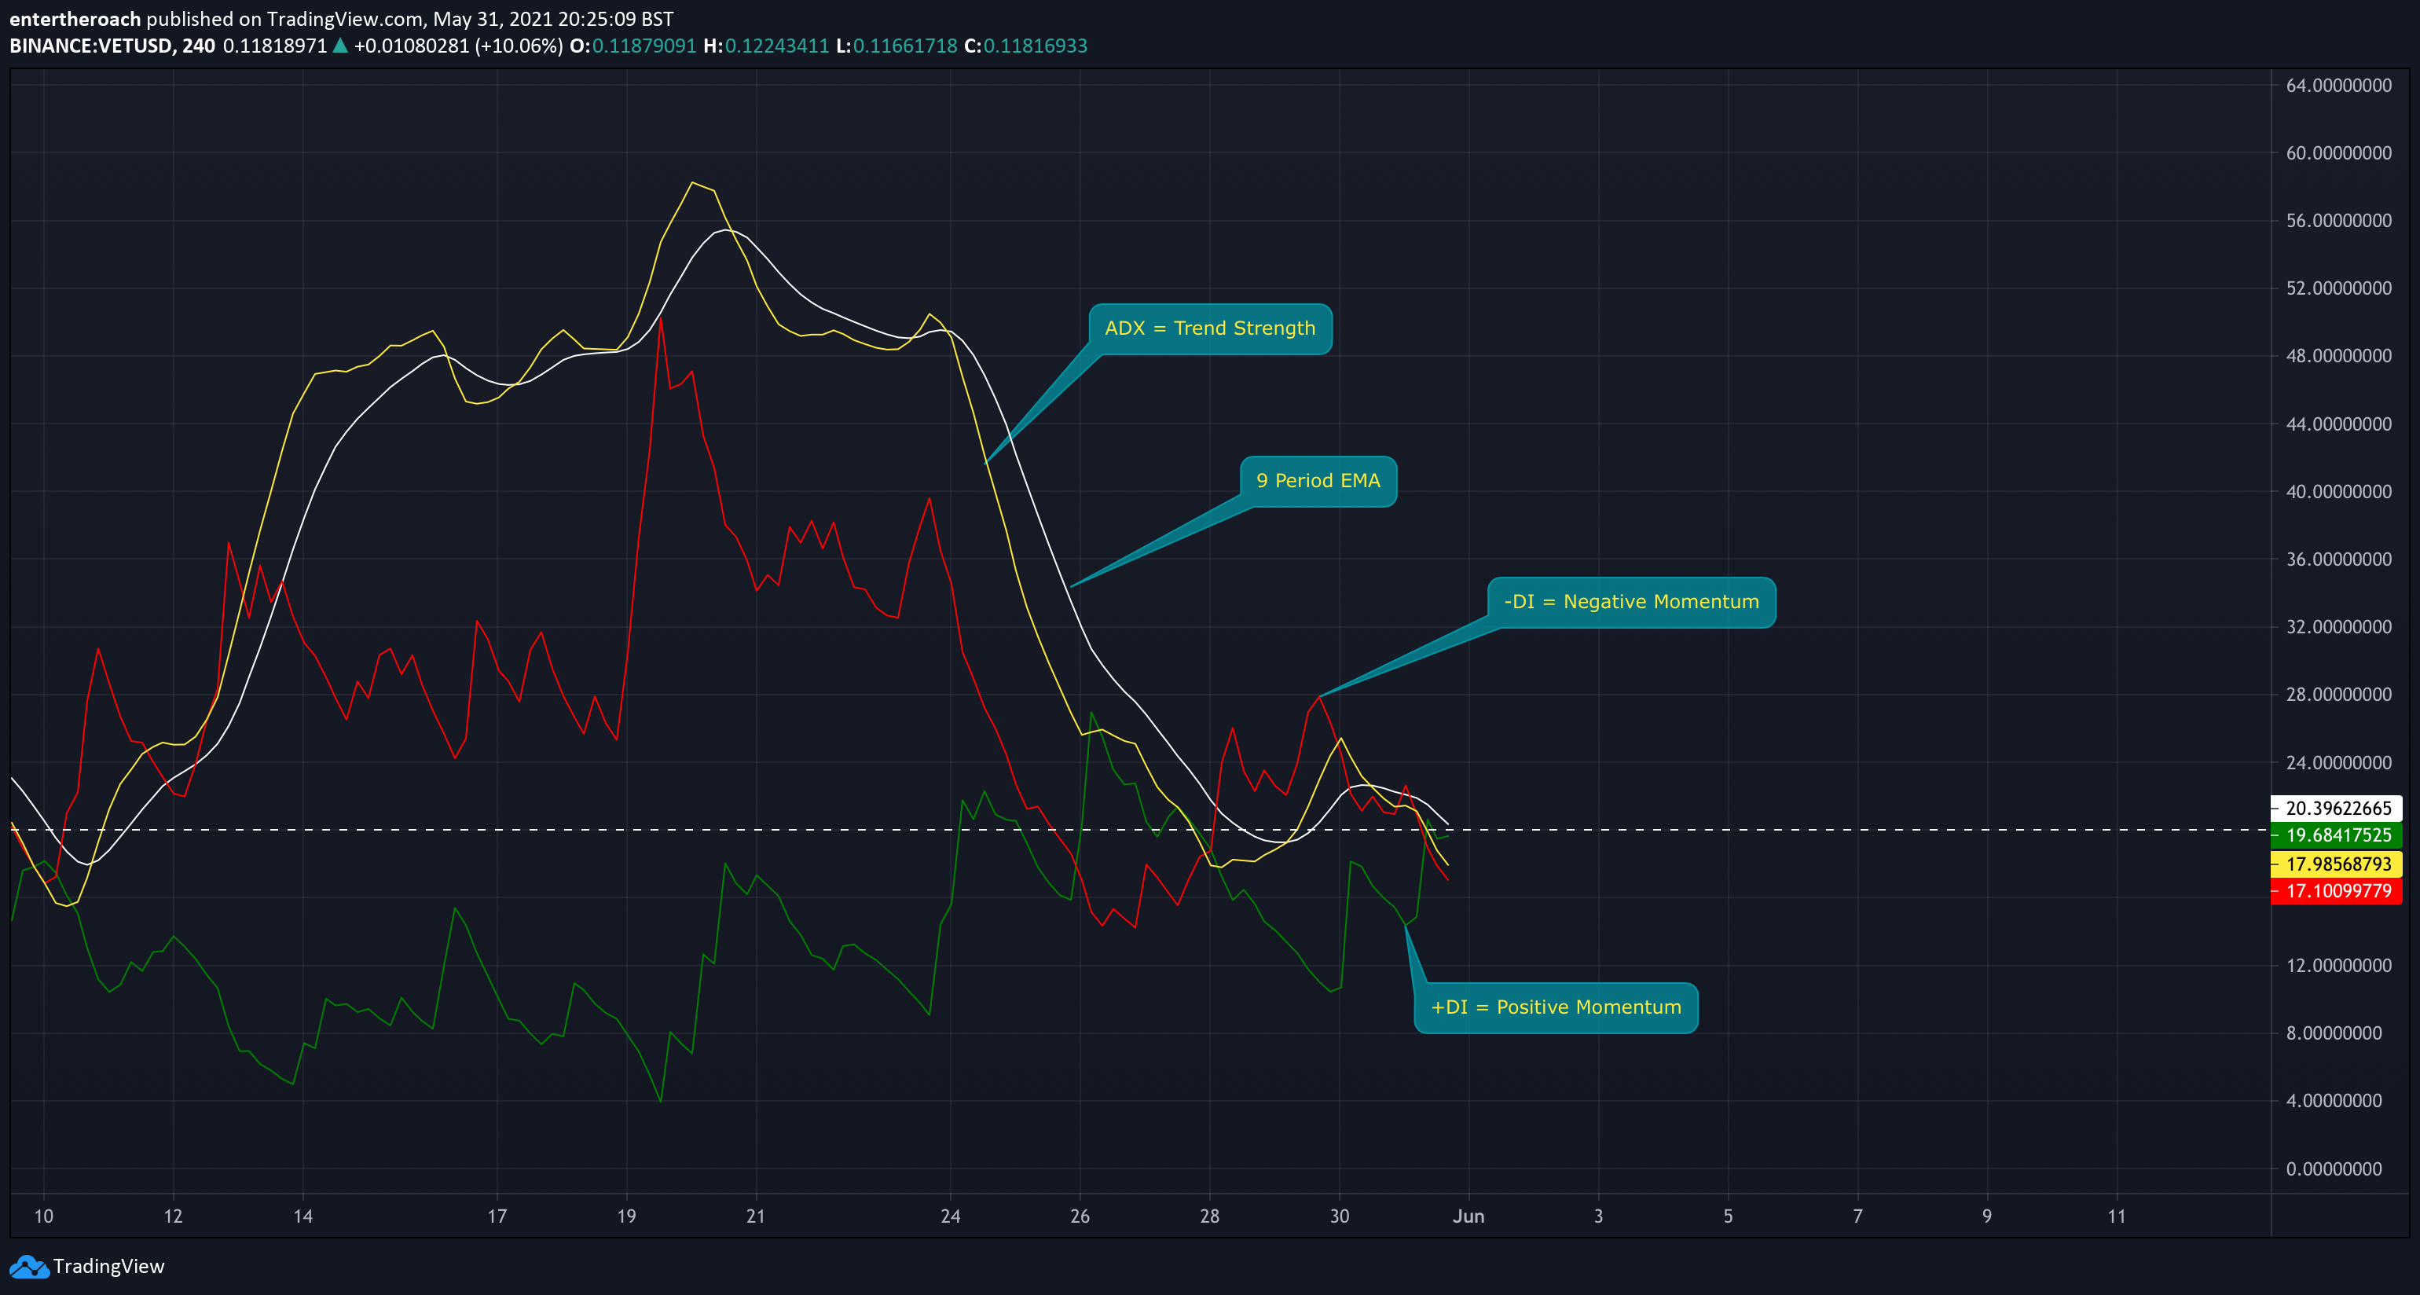Click the '30' date label on time axis
This screenshot has width=2420, height=1295.
pos(1340,1217)
